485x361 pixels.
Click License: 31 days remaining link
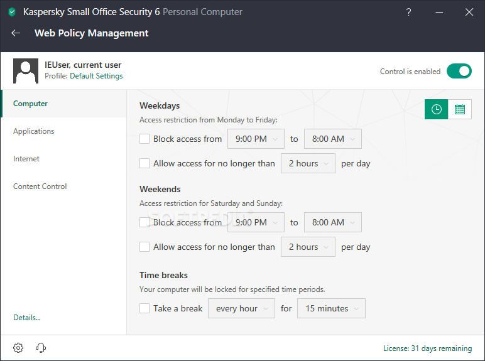click(x=427, y=348)
